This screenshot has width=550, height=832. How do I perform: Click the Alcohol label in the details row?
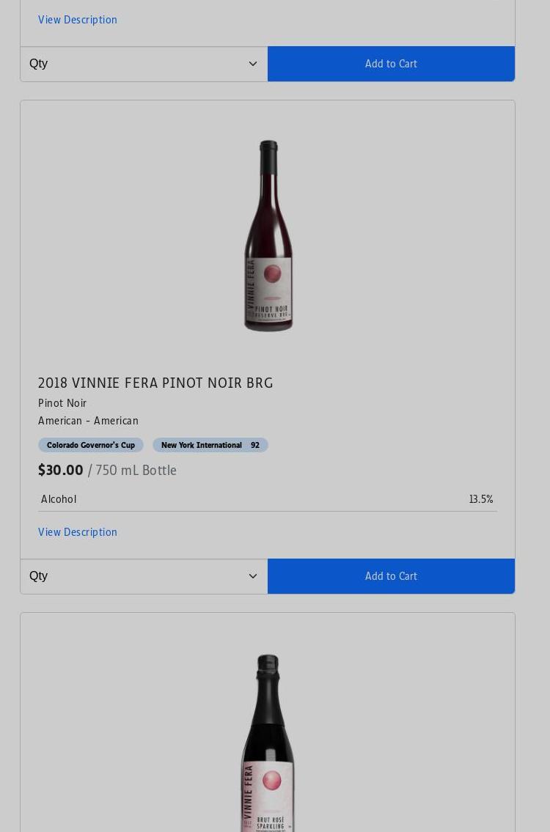pyautogui.click(x=59, y=499)
